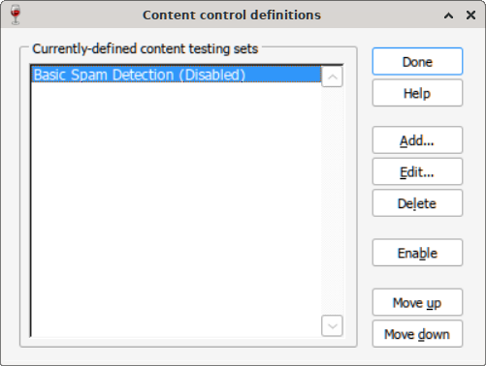The height and width of the screenshot is (366, 486).
Task: Click blank space between Help and Add buttons
Action: point(417,116)
